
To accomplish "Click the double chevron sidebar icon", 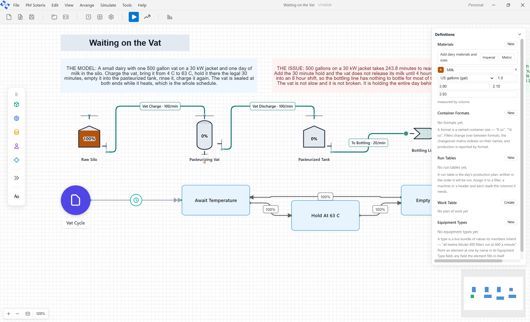I will (x=16, y=178).
